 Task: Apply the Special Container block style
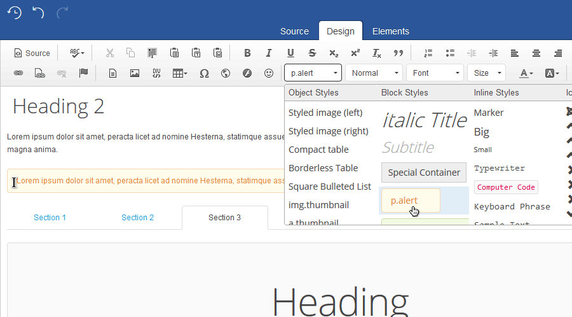click(x=424, y=173)
